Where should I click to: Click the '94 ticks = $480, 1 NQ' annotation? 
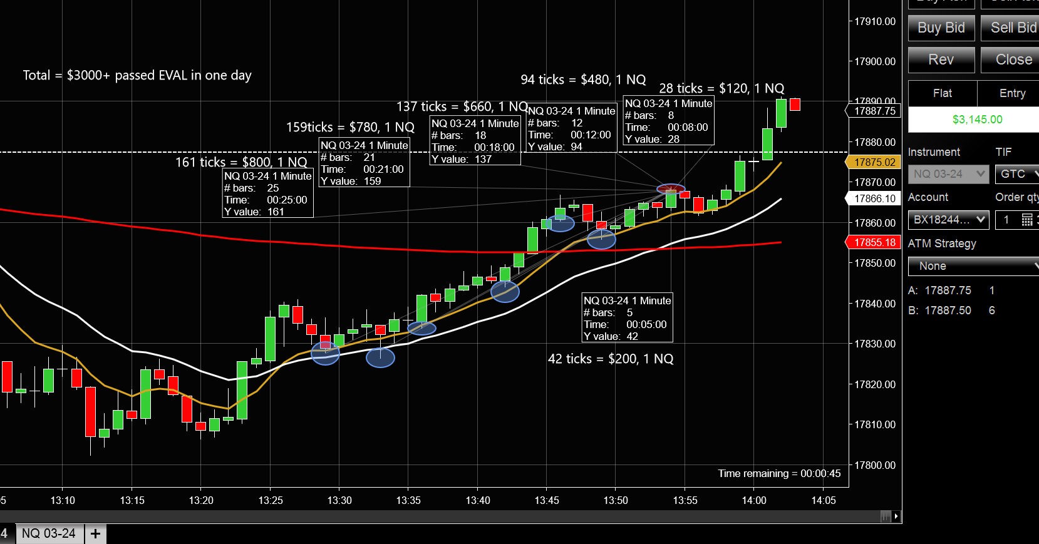[x=583, y=80]
